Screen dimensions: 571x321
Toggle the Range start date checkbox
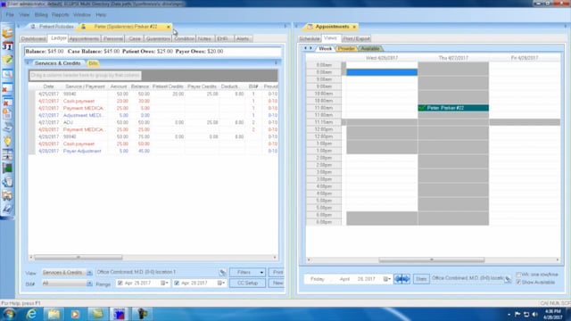(120, 283)
